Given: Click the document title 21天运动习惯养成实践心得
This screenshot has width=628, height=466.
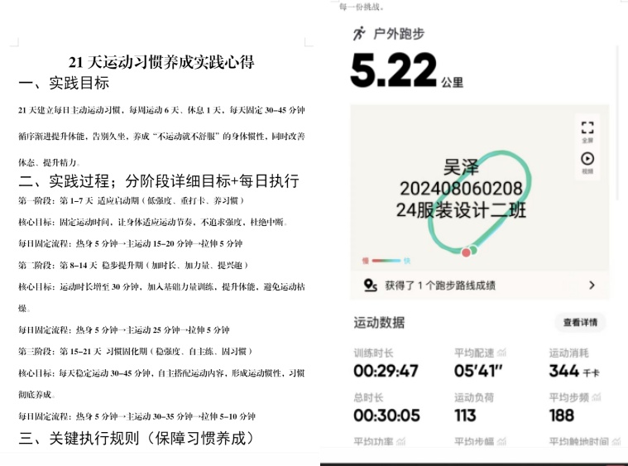Looking at the screenshot, I should click(161, 62).
